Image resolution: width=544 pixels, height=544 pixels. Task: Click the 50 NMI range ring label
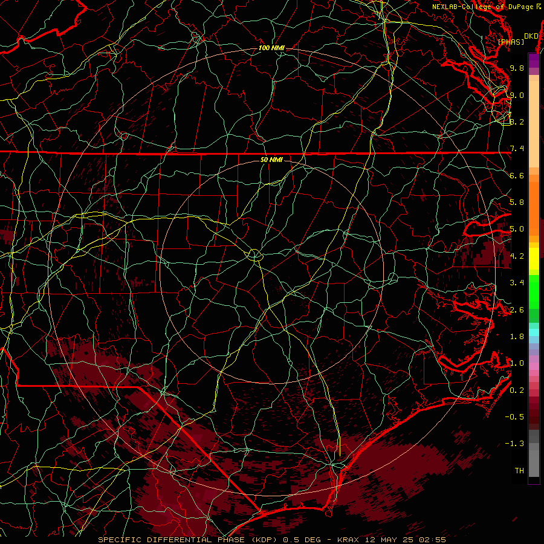[x=271, y=160]
